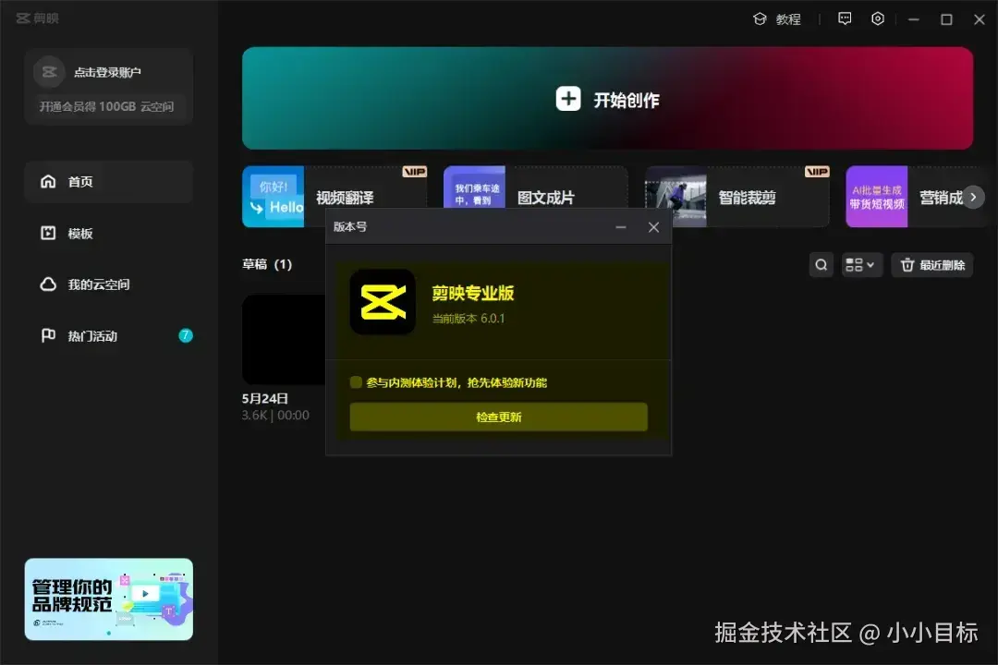Open the 5月24日 draft thumbnail
This screenshot has height=665, width=998.
(x=284, y=340)
